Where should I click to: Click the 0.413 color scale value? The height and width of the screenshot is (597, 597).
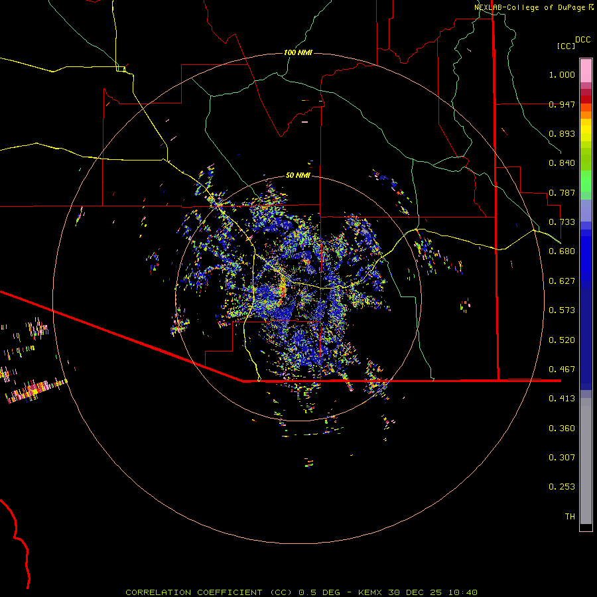pos(562,399)
